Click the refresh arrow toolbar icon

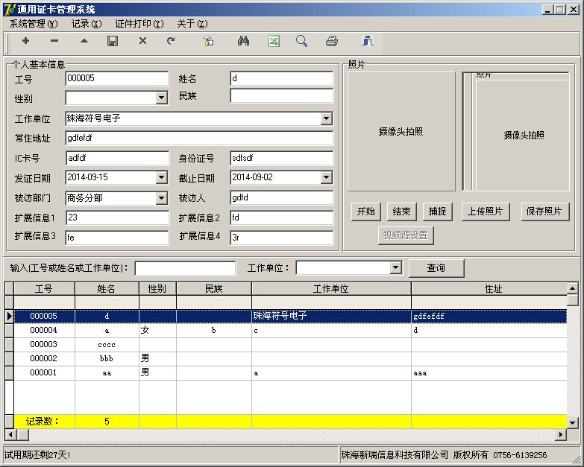[x=171, y=41]
